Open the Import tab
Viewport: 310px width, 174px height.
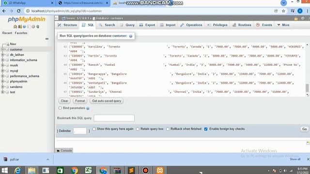tap(168, 25)
